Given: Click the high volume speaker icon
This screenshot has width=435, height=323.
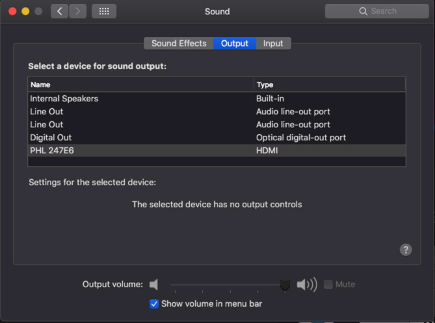Looking at the screenshot, I should click(x=307, y=285).
